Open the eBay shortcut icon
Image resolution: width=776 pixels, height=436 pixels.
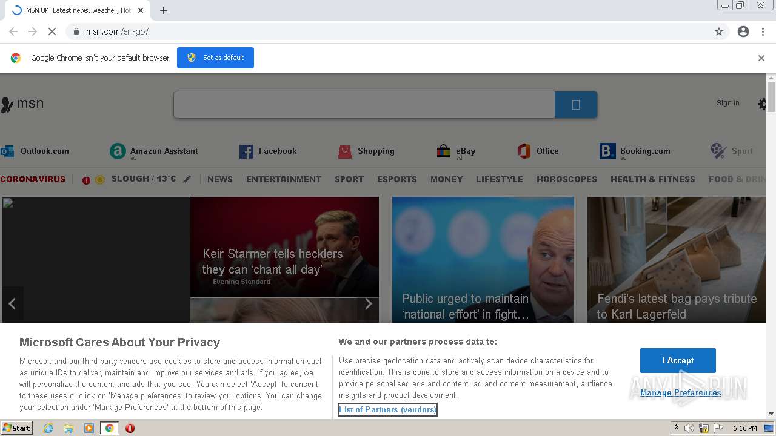[x=444, y=151]
